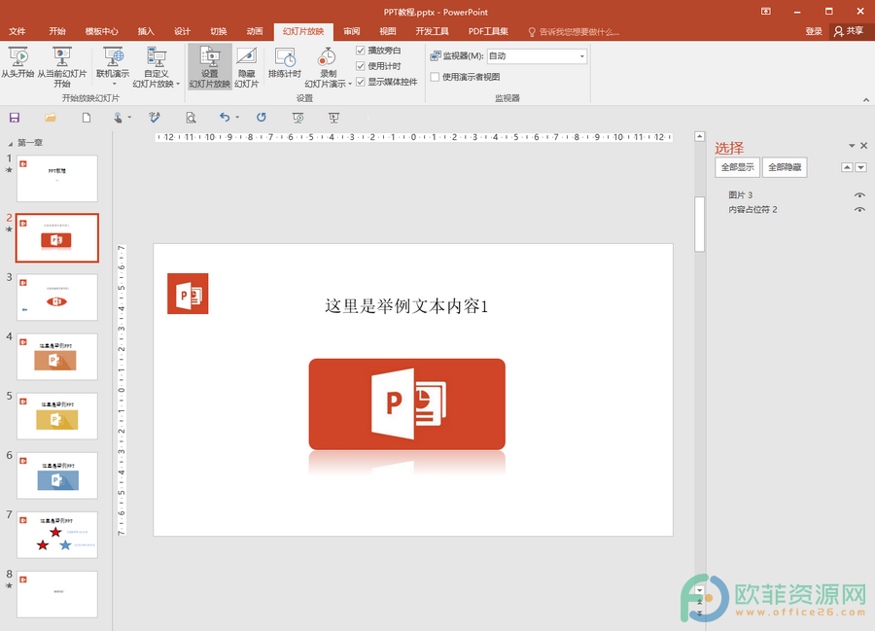Collapse the 第一章 section in slide panel
The height and width of the screenshot is (631, 875).
coord(10,143)
